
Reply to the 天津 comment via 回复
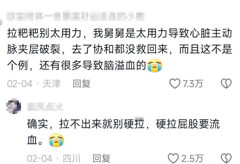(x=81, y=84)
